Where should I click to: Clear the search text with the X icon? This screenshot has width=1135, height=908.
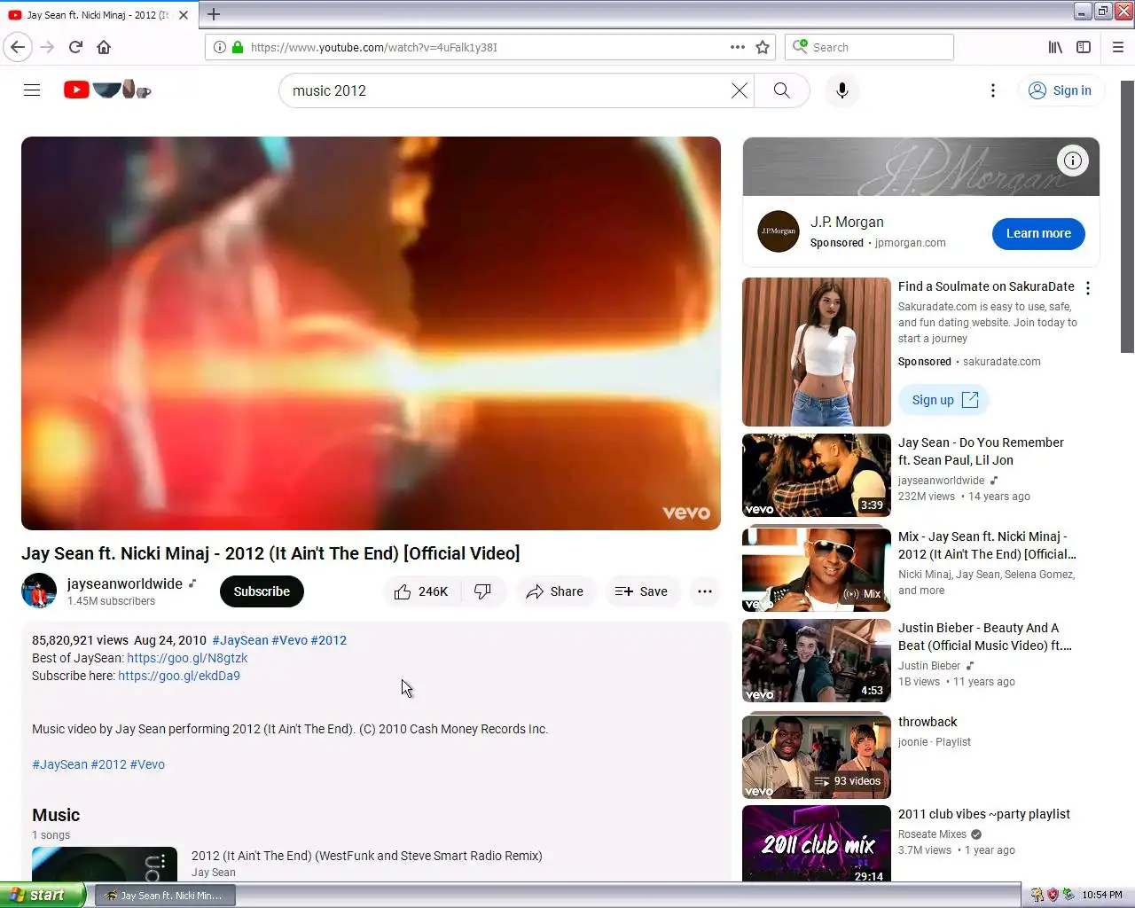click(x=739, y=90)
